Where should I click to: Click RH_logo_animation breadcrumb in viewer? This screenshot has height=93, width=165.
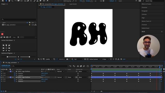pos(46,7)
